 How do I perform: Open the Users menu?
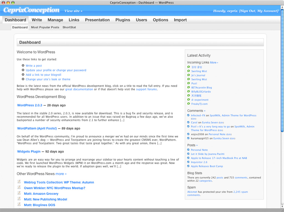[141, 20]
